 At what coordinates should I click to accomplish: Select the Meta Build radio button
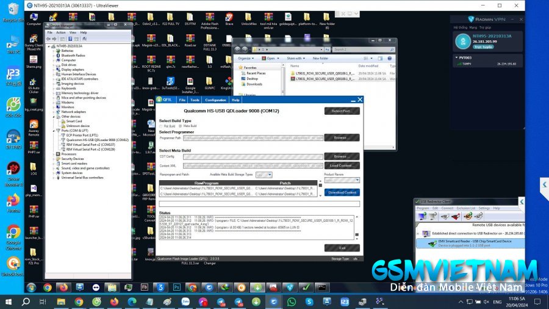(x=181, y=126)
